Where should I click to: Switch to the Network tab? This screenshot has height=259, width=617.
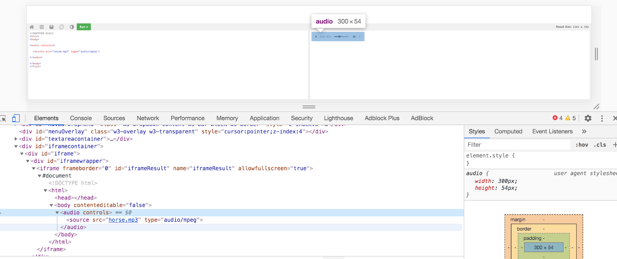click(148, 118)
